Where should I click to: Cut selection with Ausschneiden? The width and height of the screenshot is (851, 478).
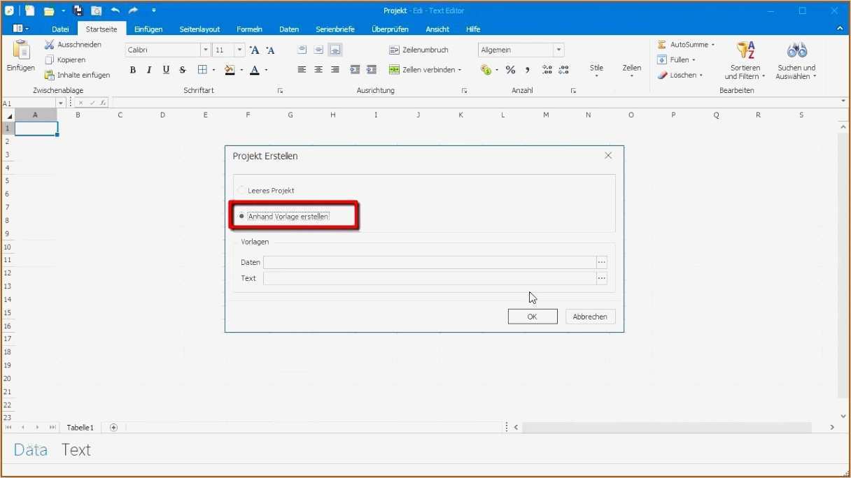point(73,44)
